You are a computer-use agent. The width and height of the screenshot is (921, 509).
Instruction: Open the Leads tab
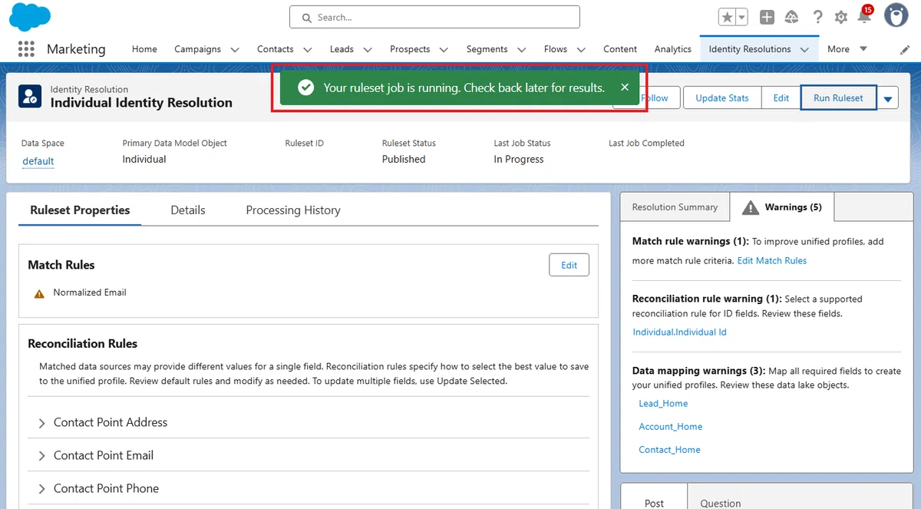tap(342, 49)
